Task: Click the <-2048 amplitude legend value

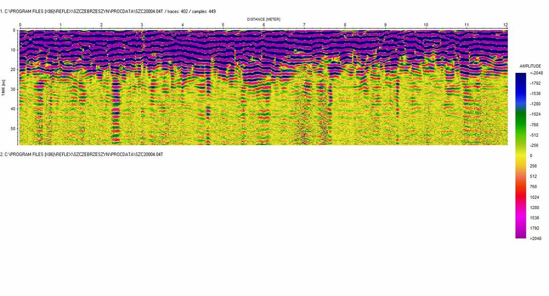Action: click(536, 73)
